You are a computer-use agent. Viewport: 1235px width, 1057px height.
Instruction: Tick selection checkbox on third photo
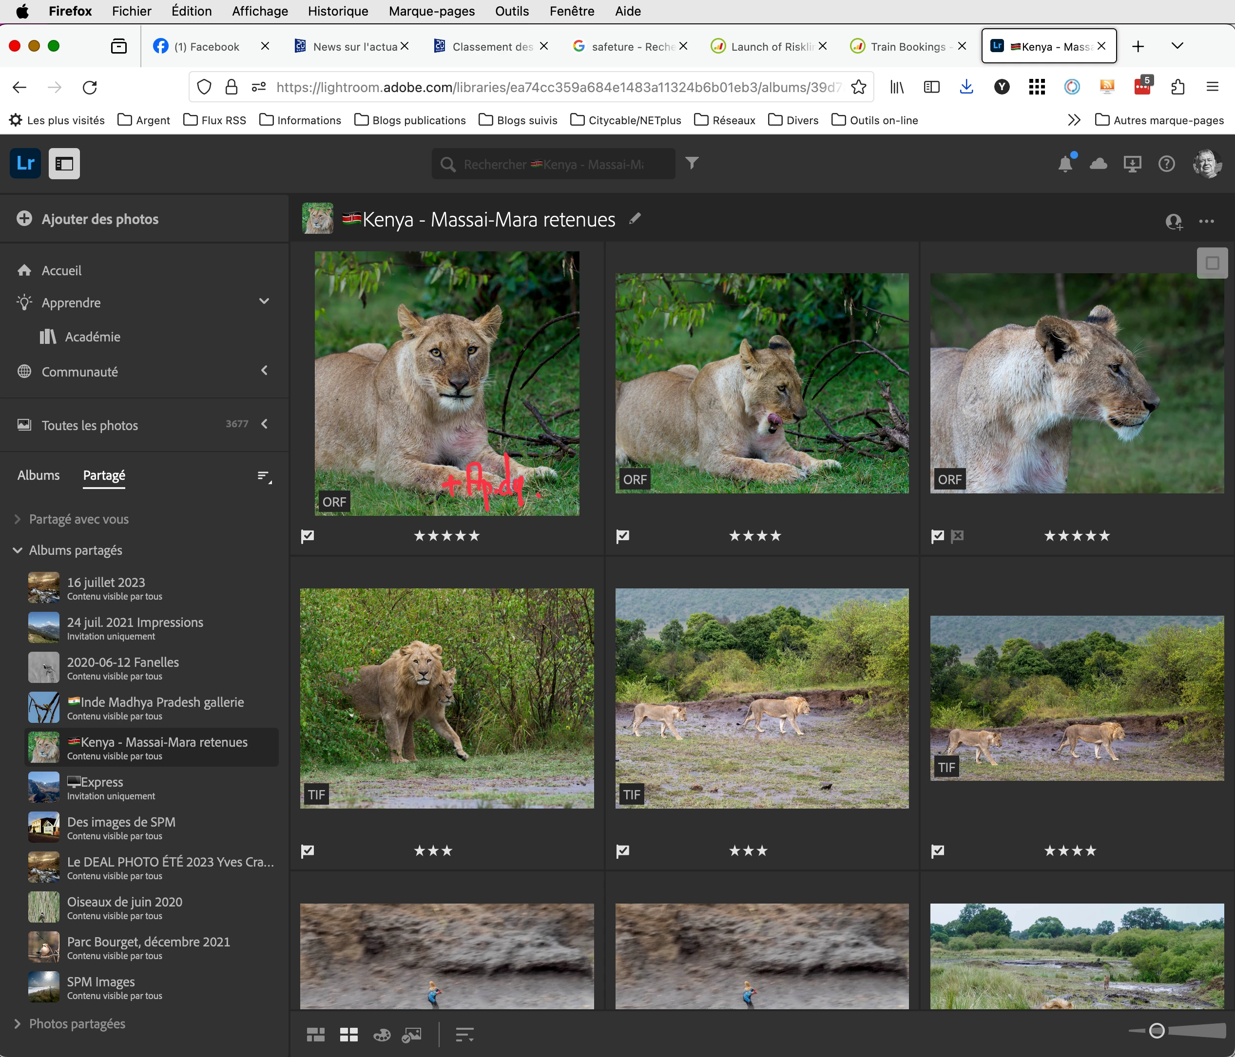click(x=1212, y=263)
